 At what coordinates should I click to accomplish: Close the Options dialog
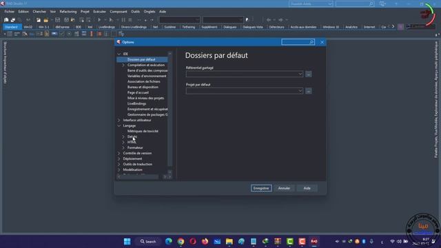(322, 42)
